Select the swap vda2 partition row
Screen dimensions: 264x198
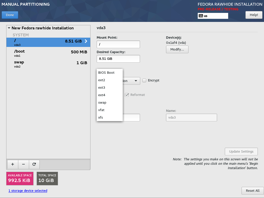click(48, 64)
